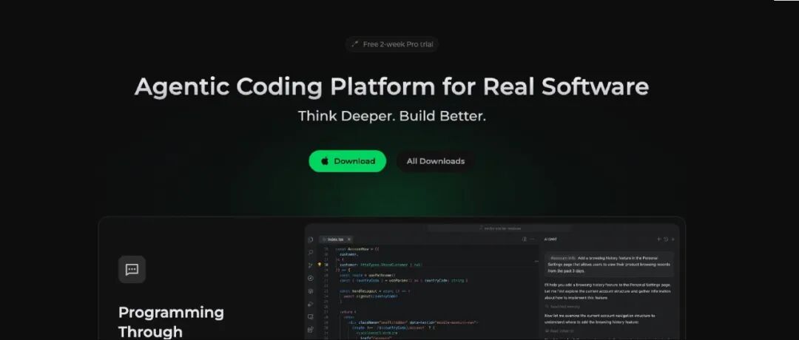799x340 pixels.
Task: Click the split editor icon in the editor toolbar
Action: click(525, 239)
